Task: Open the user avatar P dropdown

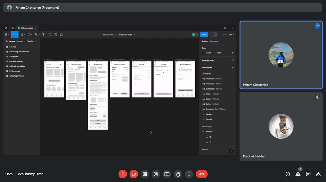Action: point(195,34)
